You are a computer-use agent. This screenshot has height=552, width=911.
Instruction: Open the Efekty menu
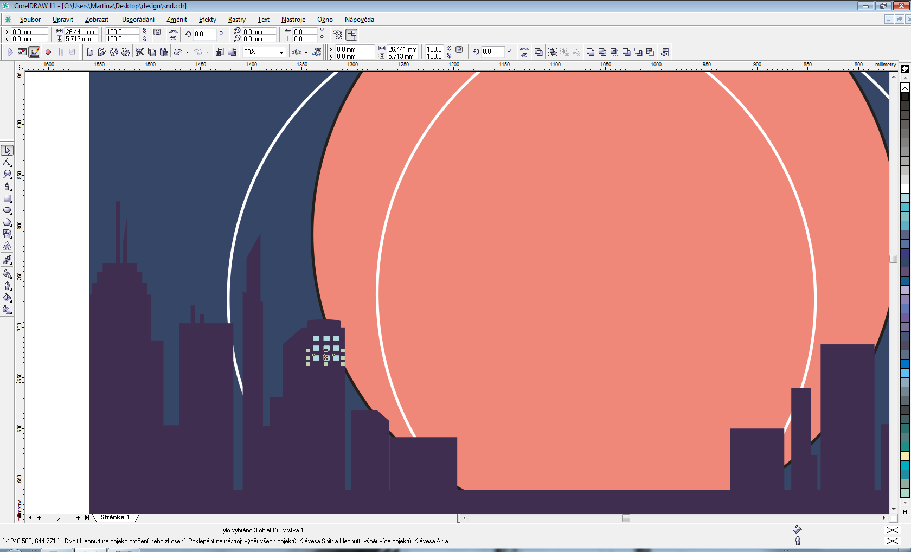(x=207, y=20)
